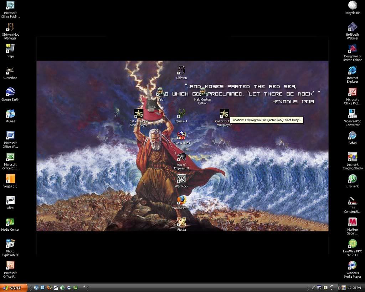This screenshot has height=292, width=365.
Task: Launch Xfire from Quick Launch bar
Action: click(x=56, y=288)
